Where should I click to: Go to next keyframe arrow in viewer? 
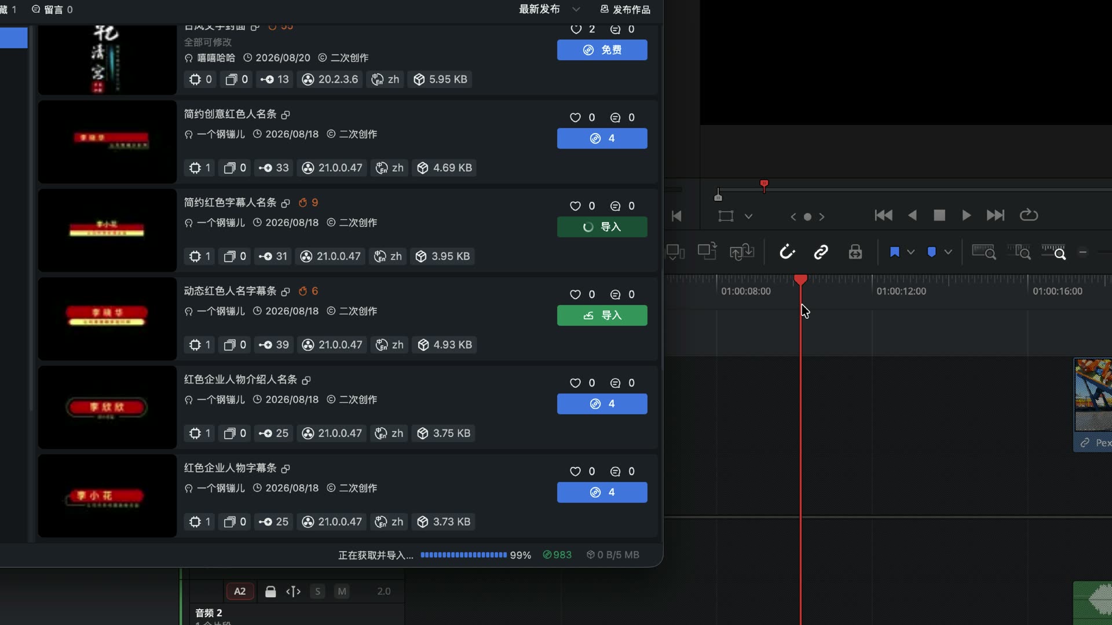(822, 217)
